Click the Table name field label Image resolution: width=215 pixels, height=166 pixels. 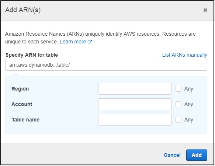tap(25, 120)
